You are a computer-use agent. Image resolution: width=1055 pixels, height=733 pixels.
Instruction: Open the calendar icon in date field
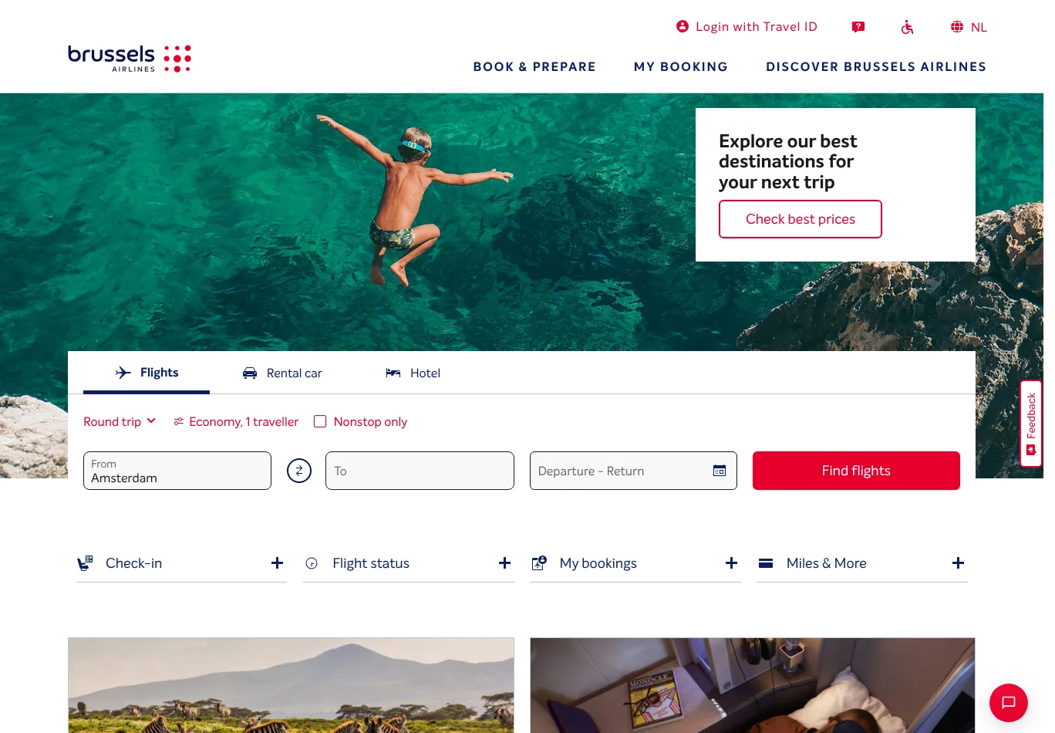tap(720, 471)
